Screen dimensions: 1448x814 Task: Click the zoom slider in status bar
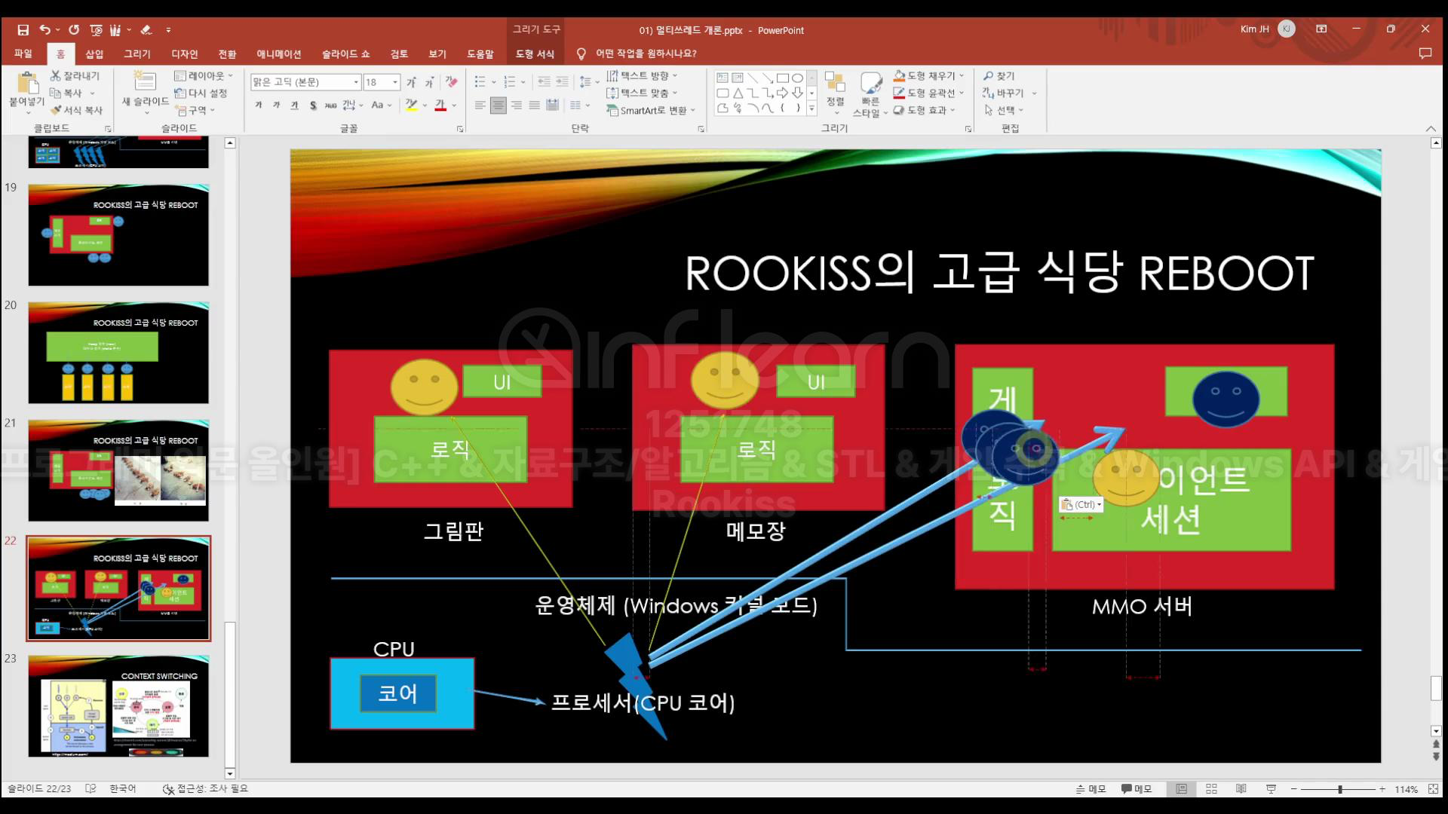1340,789
